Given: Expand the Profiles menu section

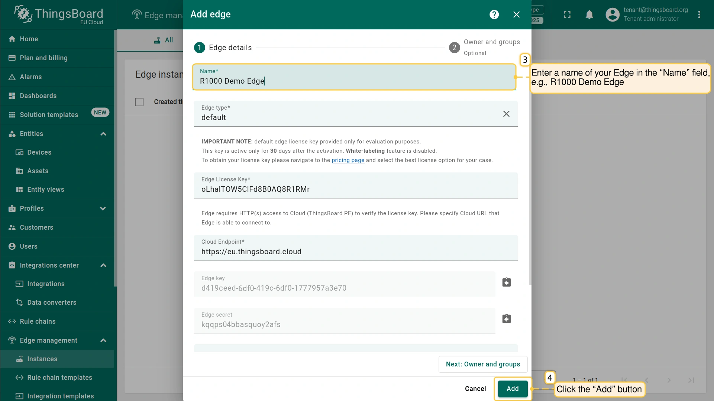Looking at the screenshot, I should coord(103,208).
